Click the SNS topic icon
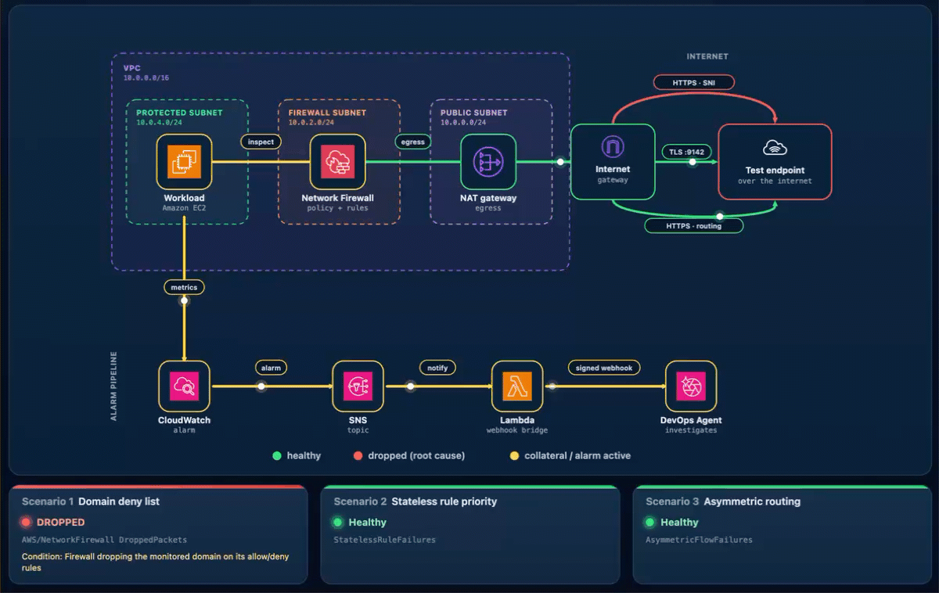Viewport: 939px width, 593px height. tap(358, 386)
